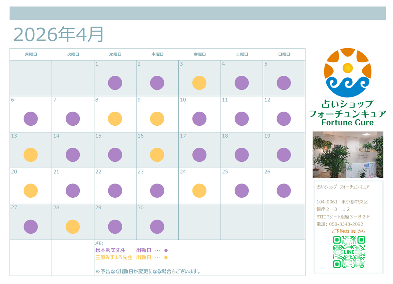Click the 月曜日 column header
Viewport: 393px width, 284px height.
[x=31, y=54]
